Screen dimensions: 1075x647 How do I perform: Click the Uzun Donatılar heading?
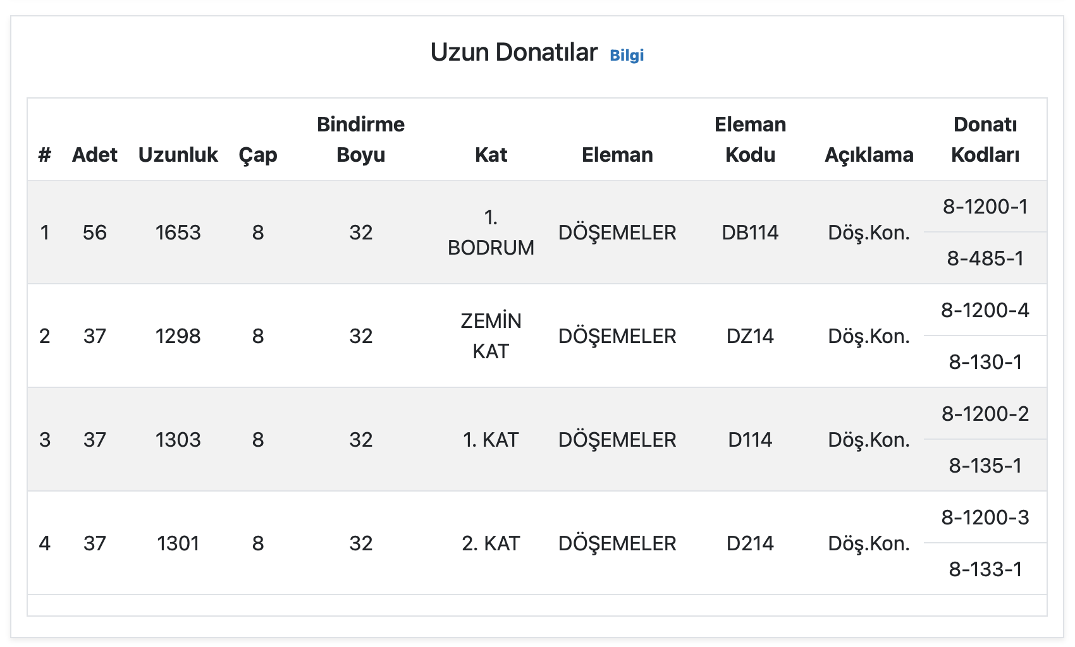513,52
